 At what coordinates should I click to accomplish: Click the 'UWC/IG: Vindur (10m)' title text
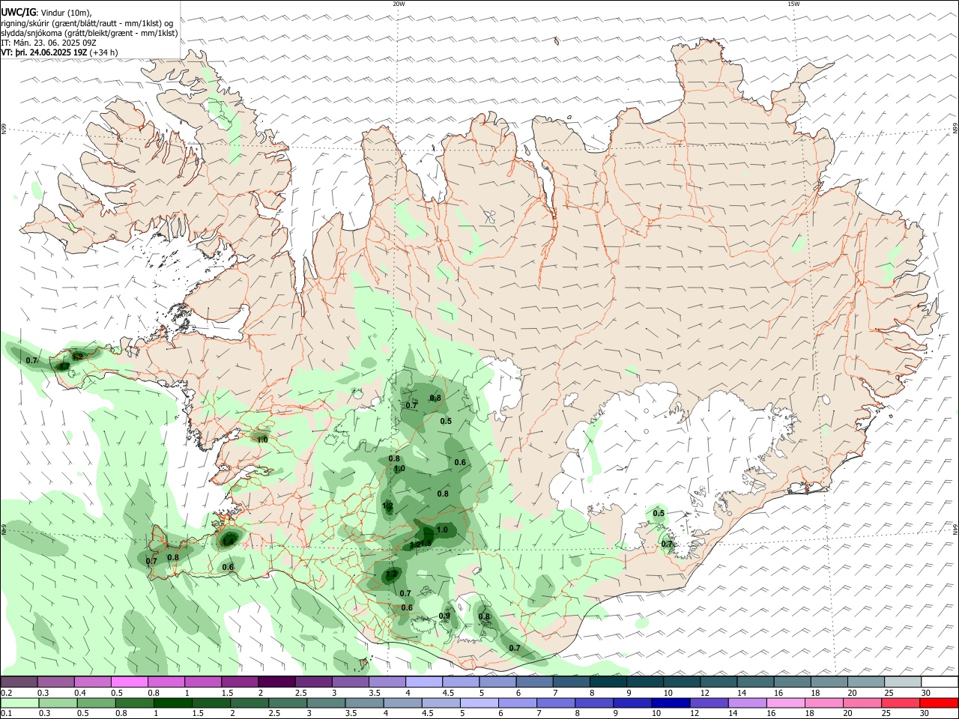(46, 13)
